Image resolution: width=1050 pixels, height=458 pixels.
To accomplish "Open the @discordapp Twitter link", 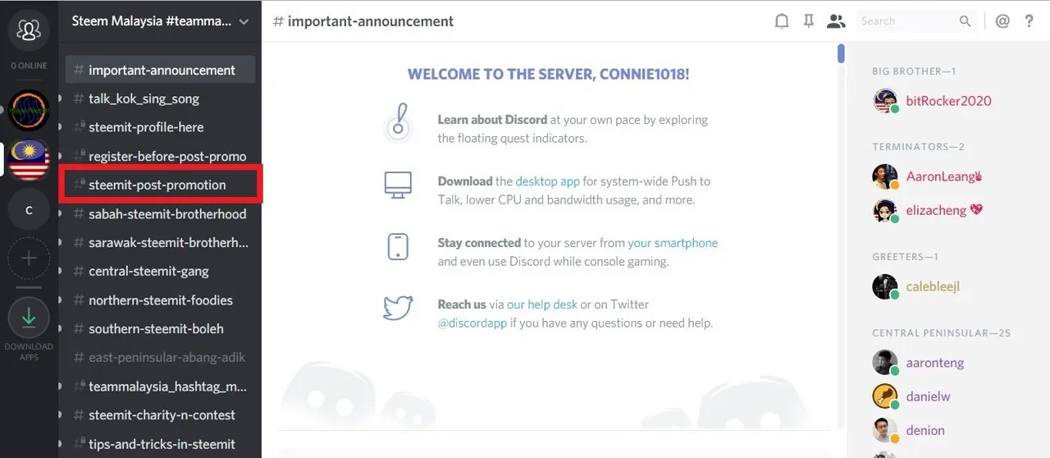I will [x=472, y=323].
